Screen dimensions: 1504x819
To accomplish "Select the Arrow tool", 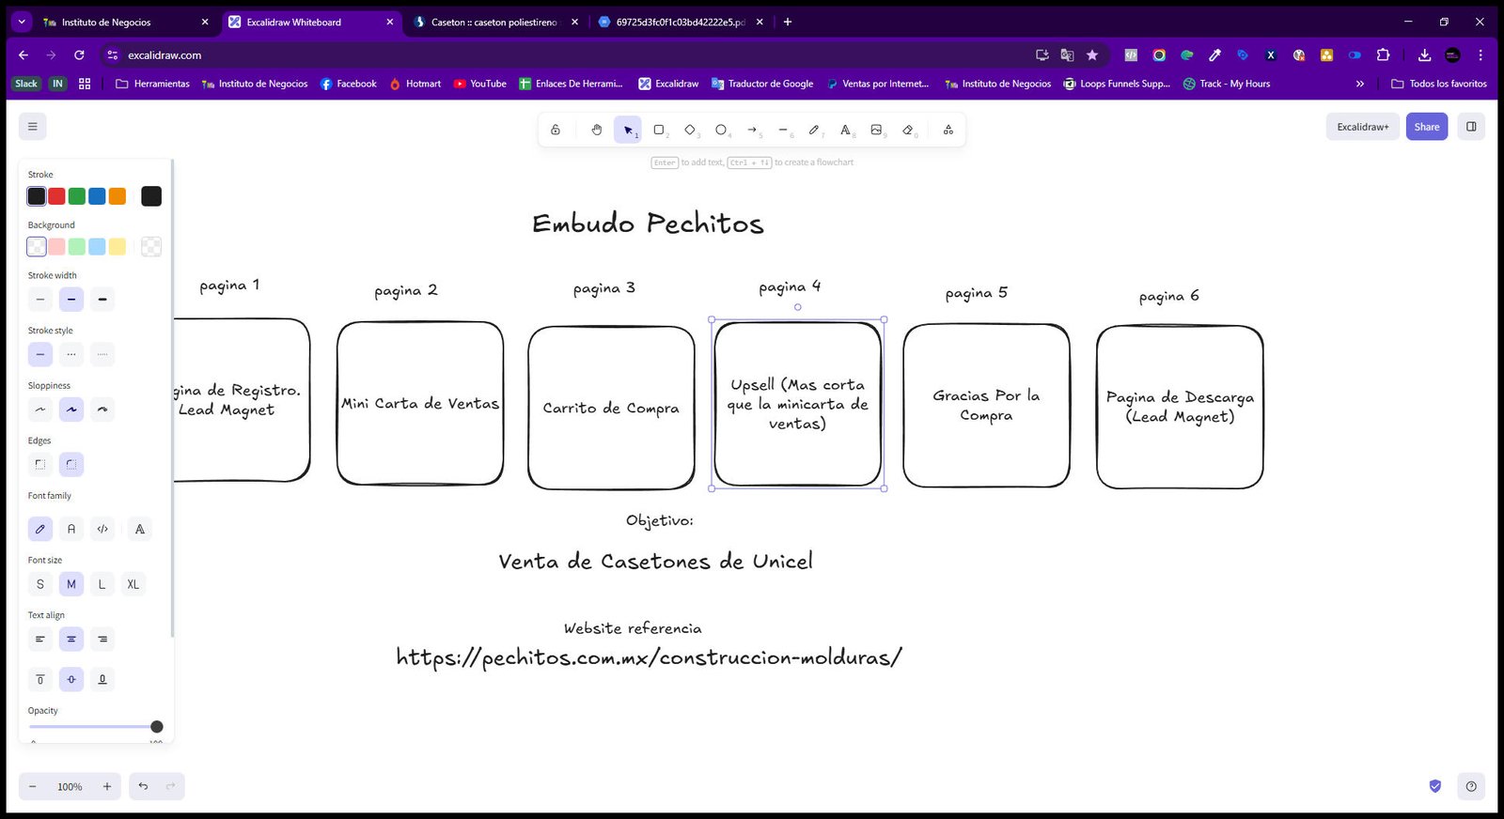I will tap(752, 130).
